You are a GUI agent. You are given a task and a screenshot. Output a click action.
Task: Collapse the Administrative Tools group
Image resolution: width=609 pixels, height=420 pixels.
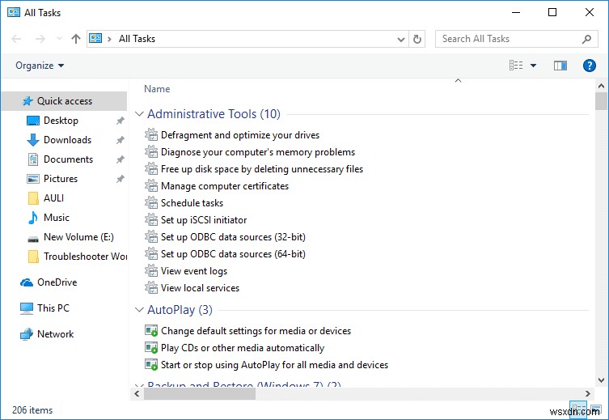139,115
